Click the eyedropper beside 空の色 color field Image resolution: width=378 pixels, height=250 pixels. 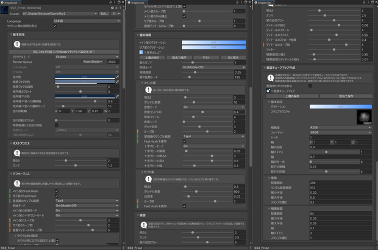pyautogui.click(x=118, y=77)
